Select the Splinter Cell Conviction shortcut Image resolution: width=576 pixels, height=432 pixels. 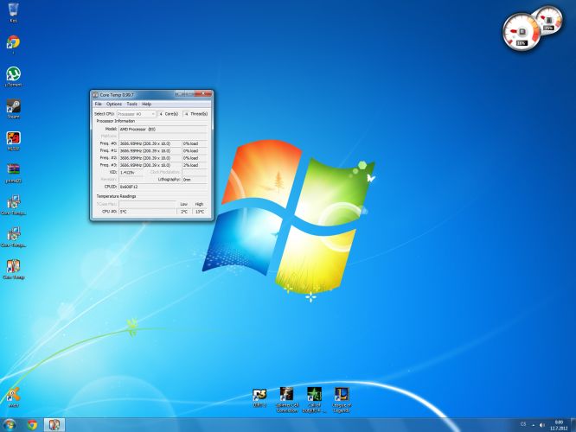(x=287, y=400)
